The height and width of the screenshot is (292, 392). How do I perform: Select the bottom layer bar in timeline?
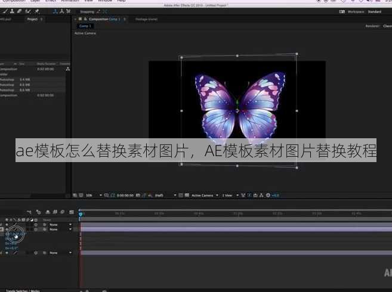click(236, 253)
